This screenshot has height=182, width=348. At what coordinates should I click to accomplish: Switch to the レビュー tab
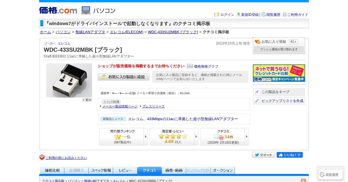point(125,170)
